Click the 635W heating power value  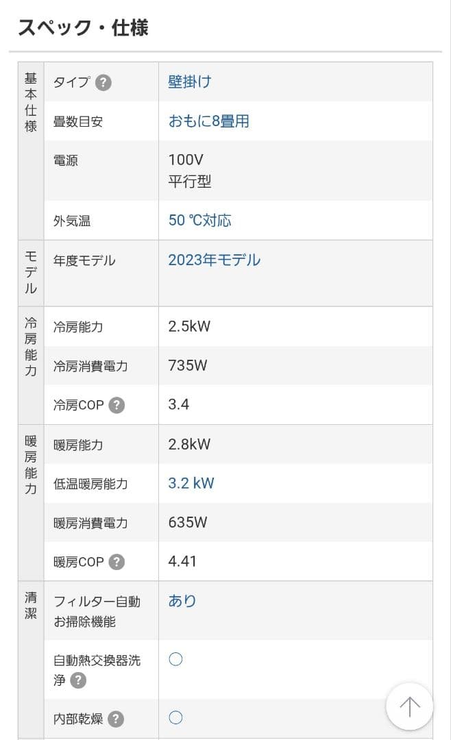[x=187, y=522]
